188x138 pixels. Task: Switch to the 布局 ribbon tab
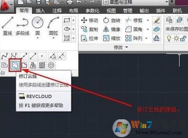pyautogui.click(x=73, y=11)
